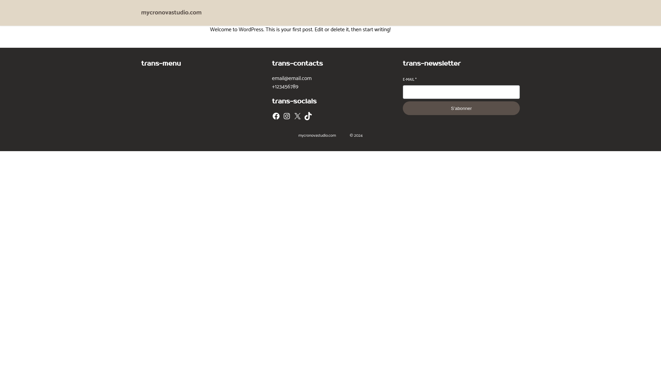Click the © 2024 copyright text

pyautogui.click(x=356, y=135)
